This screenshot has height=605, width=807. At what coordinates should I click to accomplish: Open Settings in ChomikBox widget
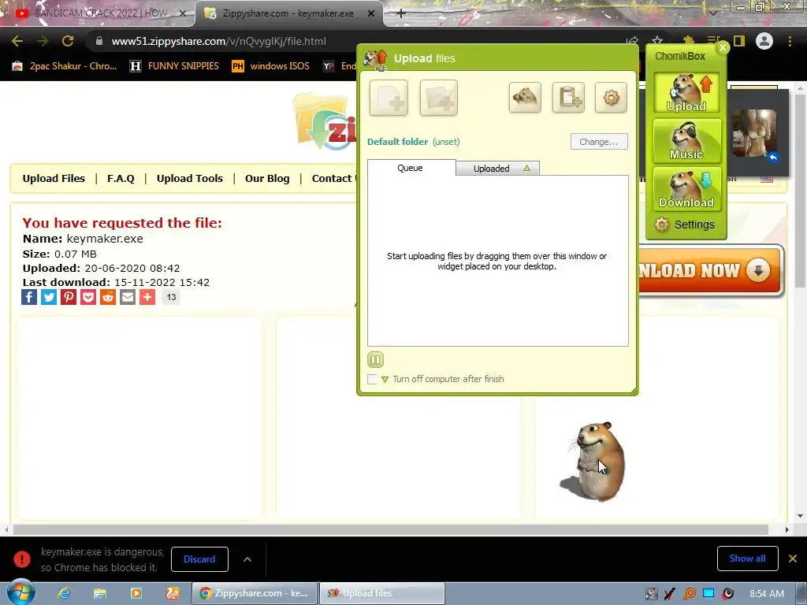click(x=685, y=225)
